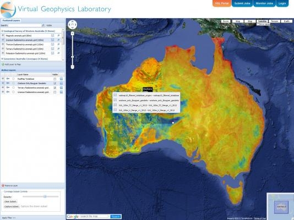The height and width of the screenshot is (220, 294).
Task: Toggle Visible checkbox for RadMap Totaldose layer
Action: (55, 79)
